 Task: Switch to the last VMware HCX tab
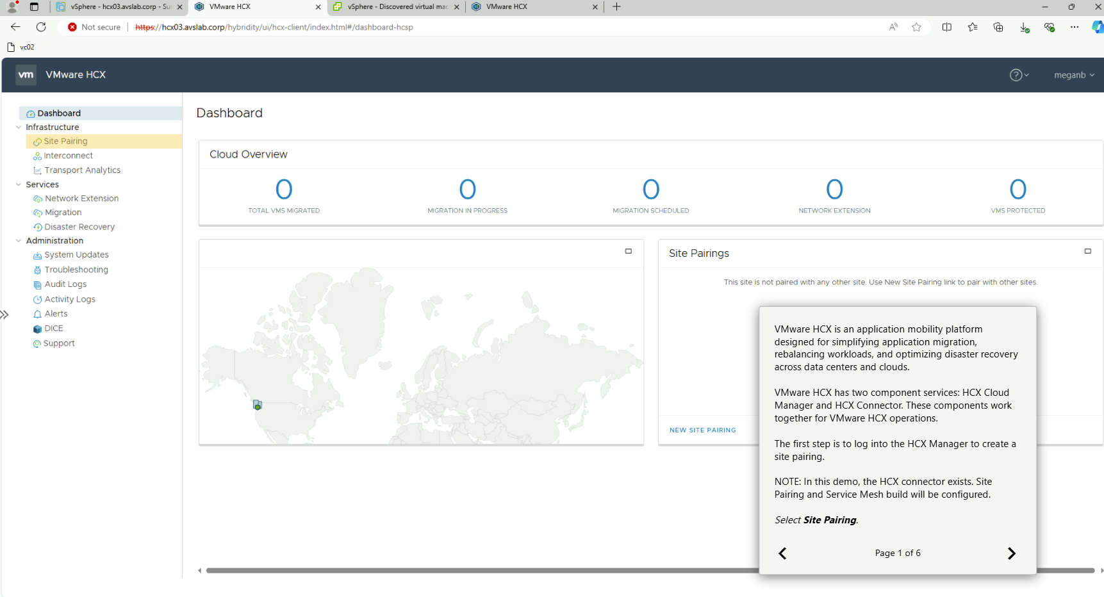tap(535, 7)
